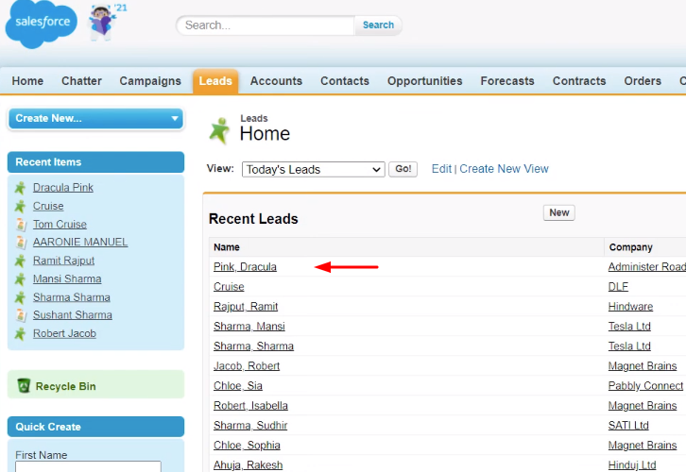Open lead Jacob, Robert
This screenshot has height=472, width=686.
[x=247, y=366]
